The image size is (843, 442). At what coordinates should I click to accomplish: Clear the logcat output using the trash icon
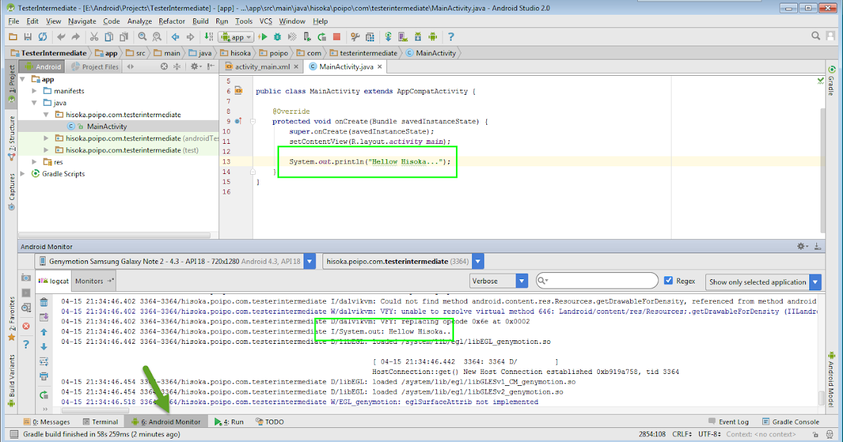click(x=44, y=302)
